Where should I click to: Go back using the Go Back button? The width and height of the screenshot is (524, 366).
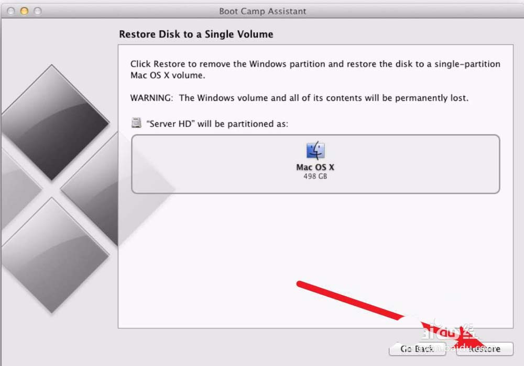[418, 349]
